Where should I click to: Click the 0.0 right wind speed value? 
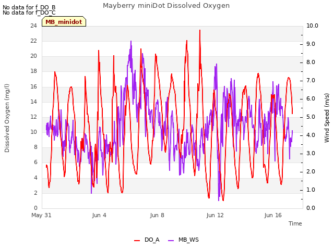point(311,208)
